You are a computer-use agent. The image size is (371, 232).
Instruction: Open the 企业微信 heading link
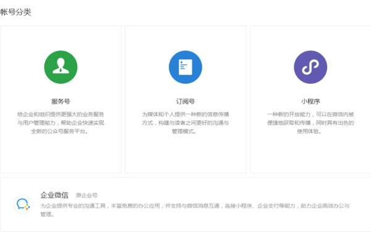[54, 195]
